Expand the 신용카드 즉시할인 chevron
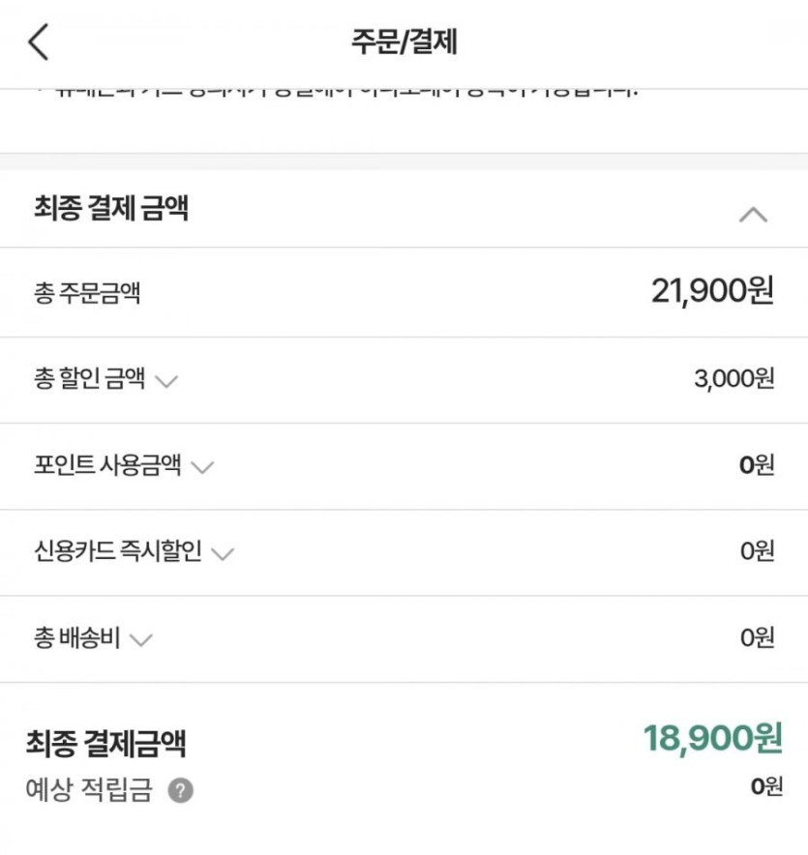The width and height of the screenshot is (808, 855). click(x=223, y=554)
